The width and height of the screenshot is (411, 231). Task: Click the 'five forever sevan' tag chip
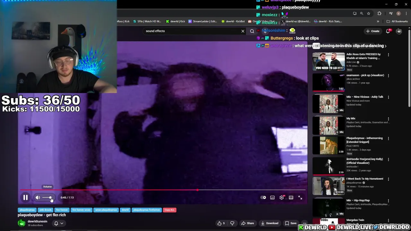click(x=81, y=210)
